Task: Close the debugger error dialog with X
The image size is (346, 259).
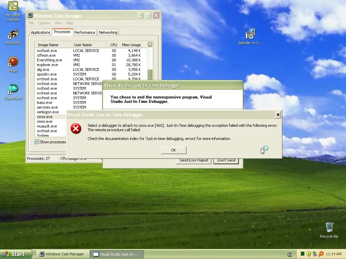Action: (278, 115)
